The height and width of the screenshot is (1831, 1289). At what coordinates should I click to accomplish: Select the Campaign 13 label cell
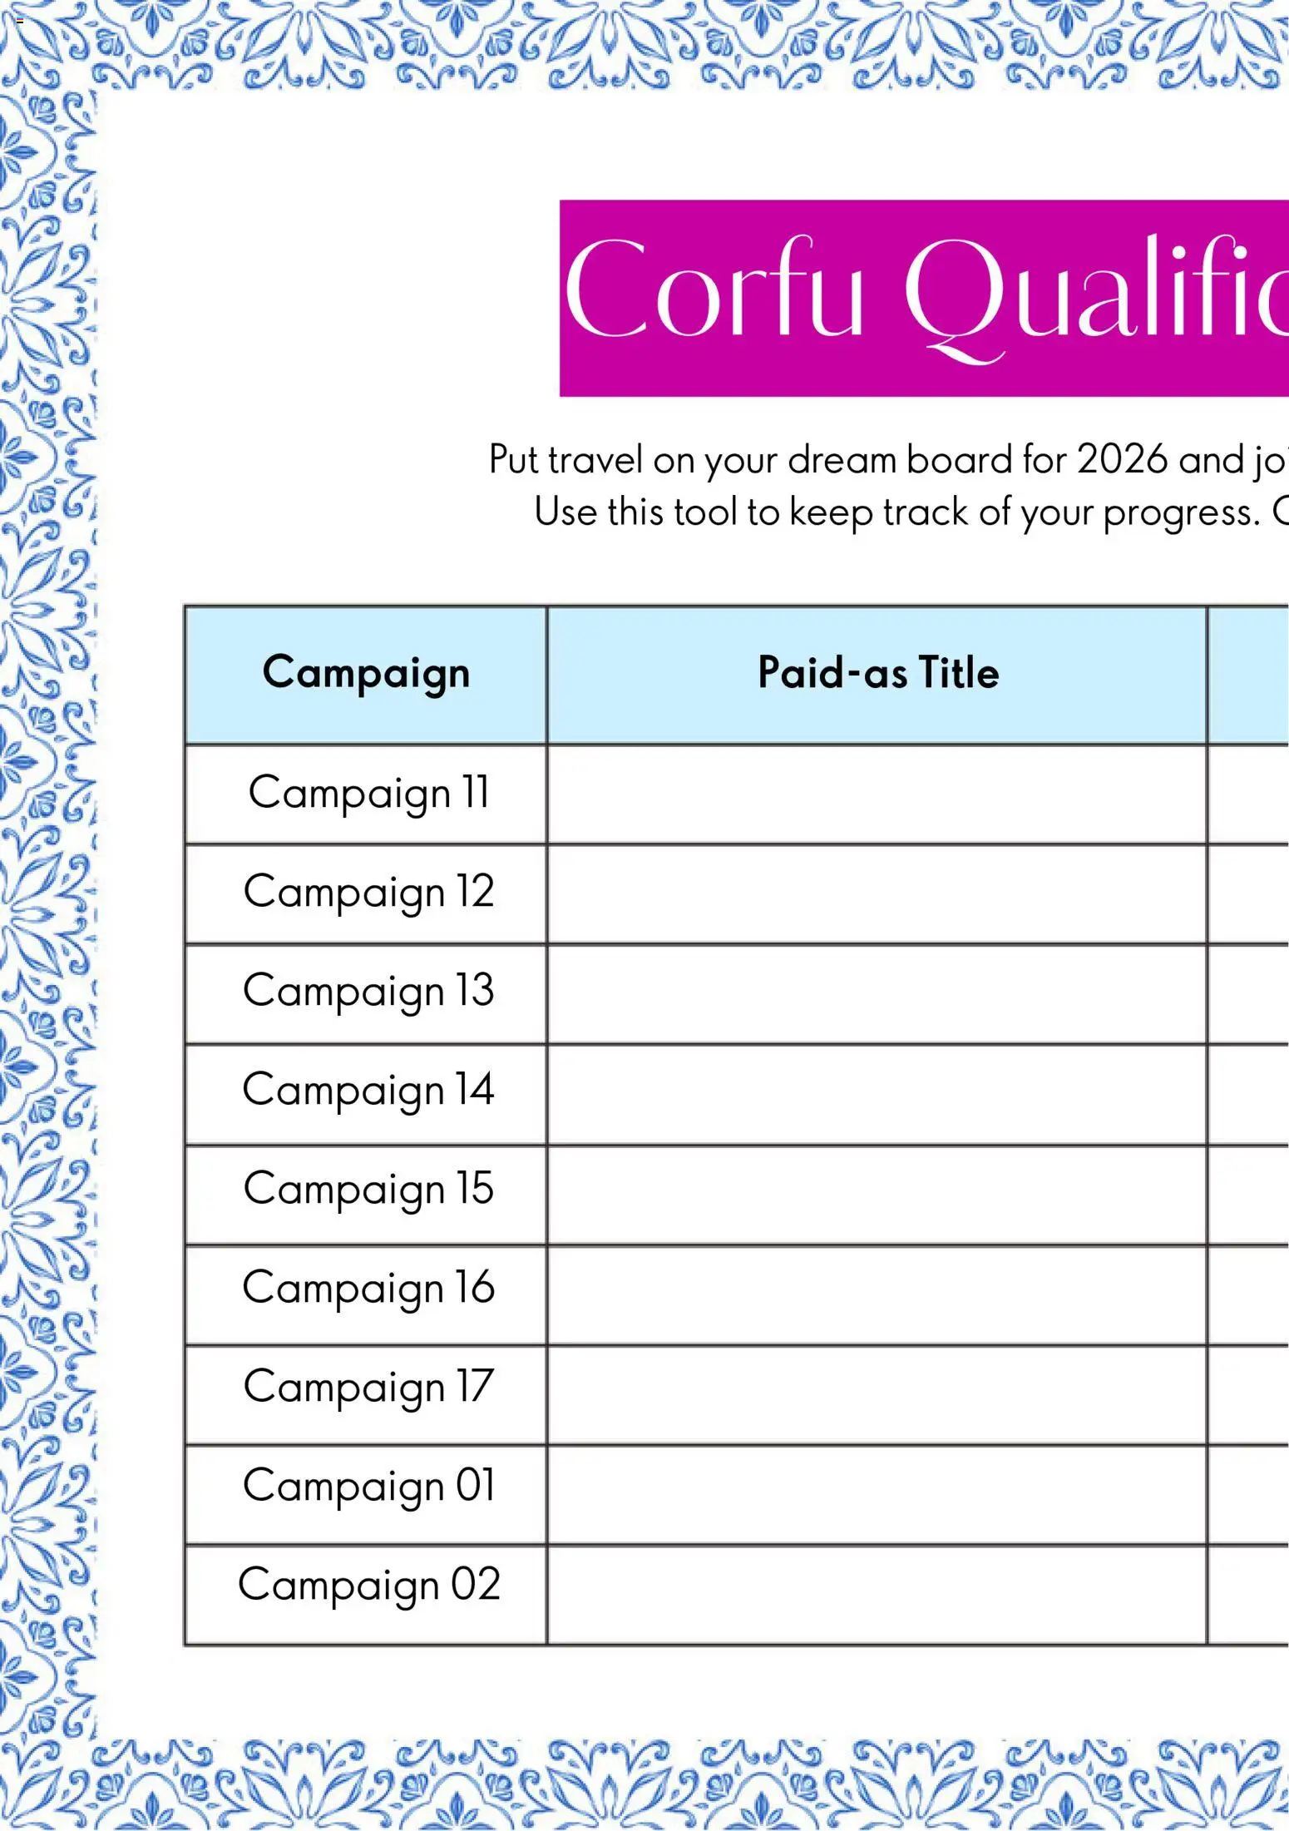[368, 991]
